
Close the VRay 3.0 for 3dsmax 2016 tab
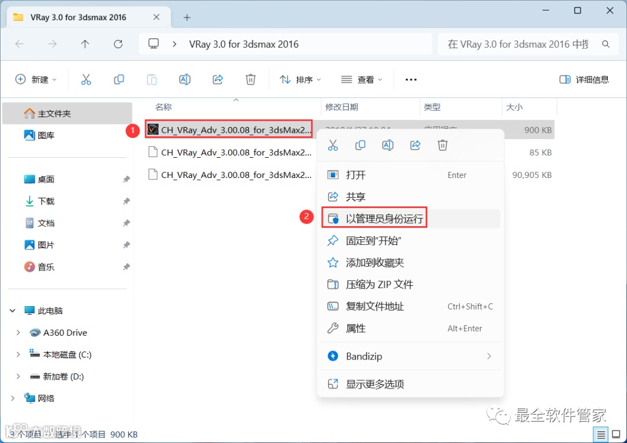click(156, 17)
